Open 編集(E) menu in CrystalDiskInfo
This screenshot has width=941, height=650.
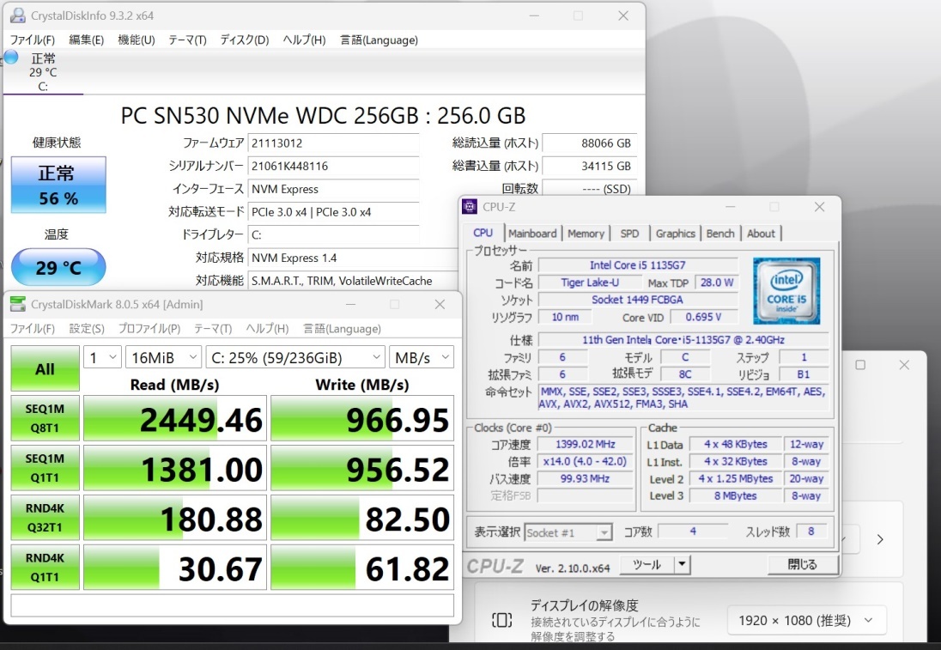86,40
